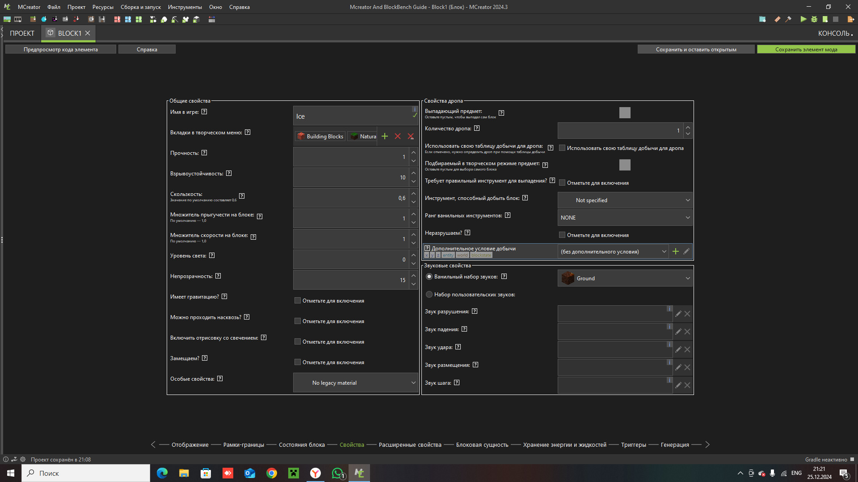858x482 pixels.
Task: Click the green plus for additional drop condition
Action: pos(675,252)
